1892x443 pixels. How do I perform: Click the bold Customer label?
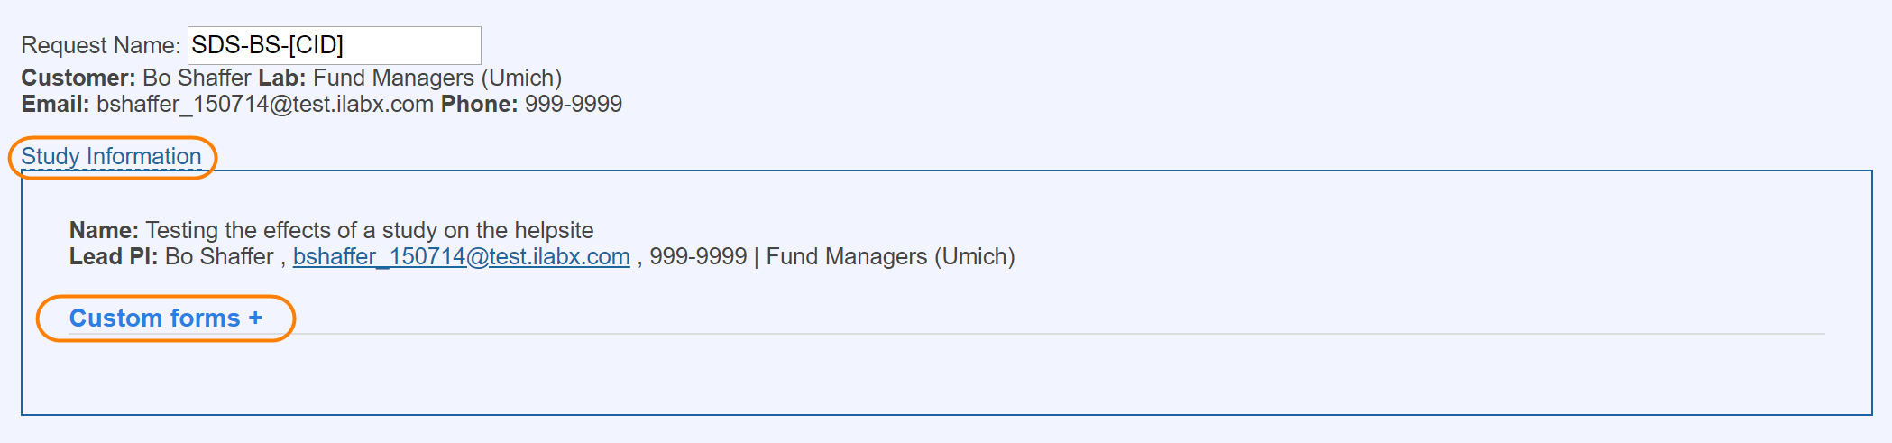78,78
